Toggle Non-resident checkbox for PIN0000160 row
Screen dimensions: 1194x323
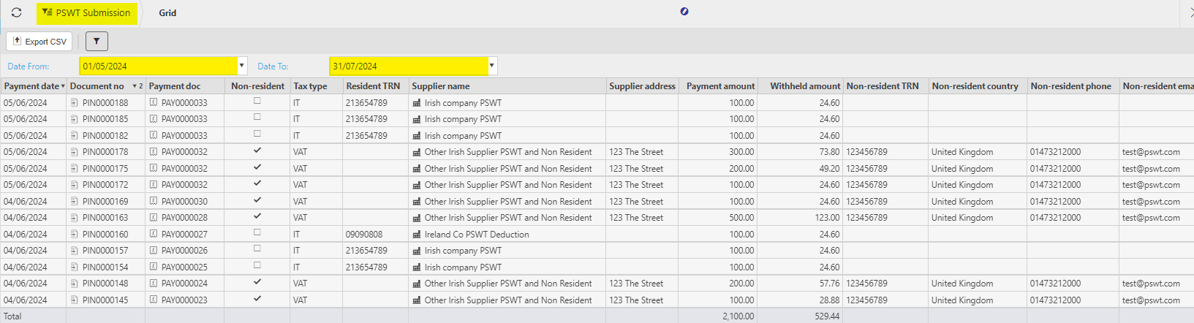tap(257, 233)
